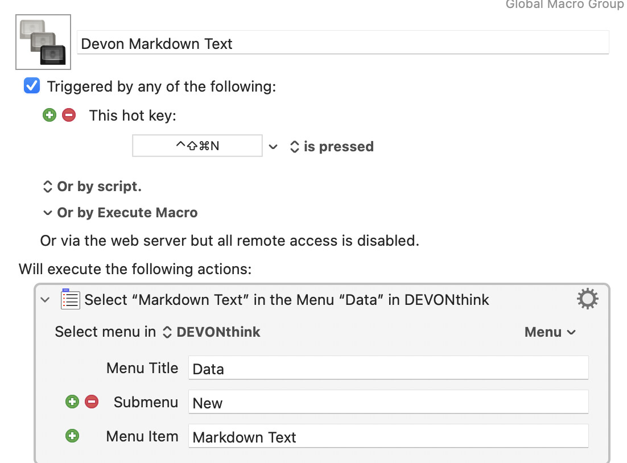
Task: Add a new trigger with green plus
Action: tap(50, 115)
